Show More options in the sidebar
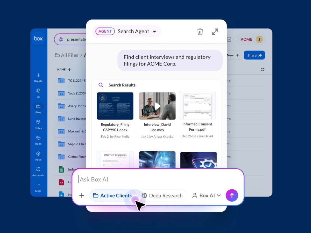 click(38, 188)
